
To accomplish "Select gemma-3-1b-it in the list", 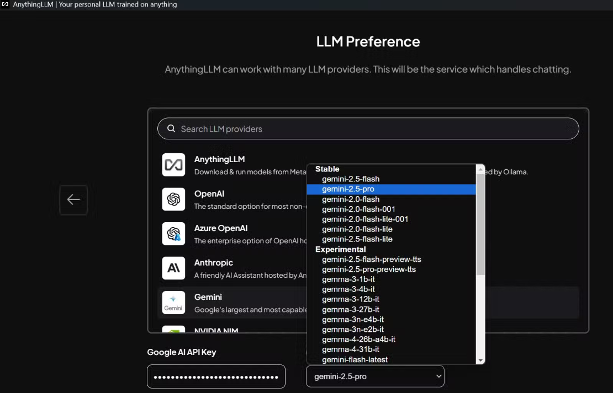I will (x=392, y=279).
